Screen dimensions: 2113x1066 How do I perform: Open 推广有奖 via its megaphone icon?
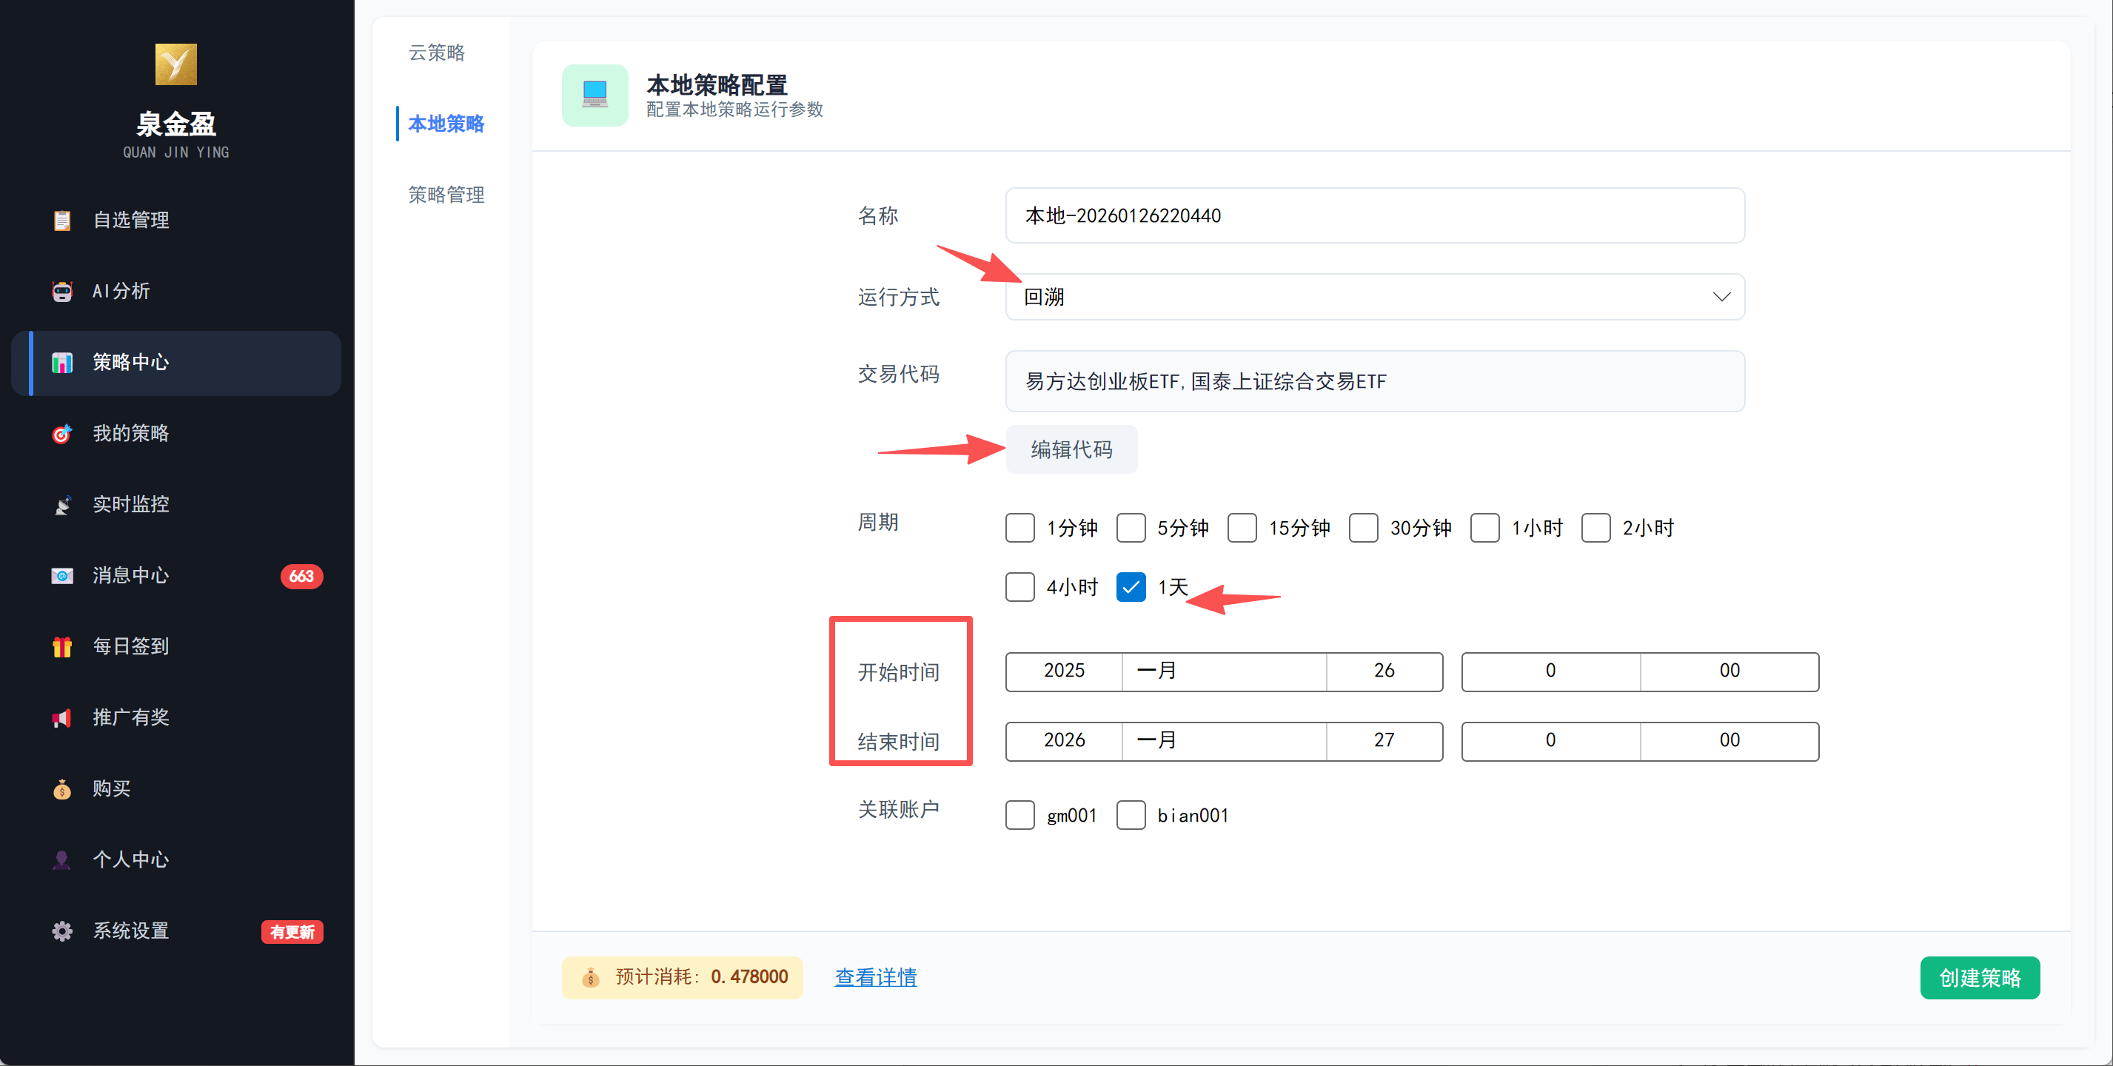tap(62, 718)
